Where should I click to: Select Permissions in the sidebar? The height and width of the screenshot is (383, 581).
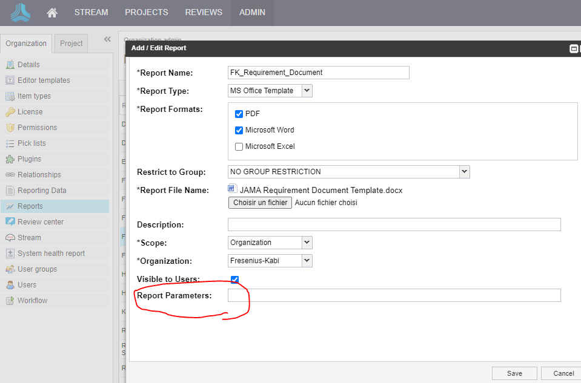click(x=38, y=128)
